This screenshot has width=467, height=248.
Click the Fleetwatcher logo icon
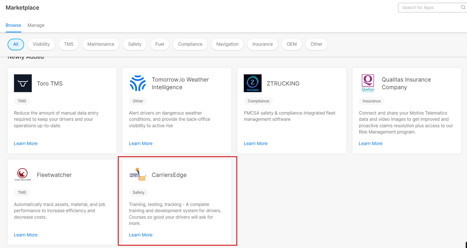(x=23, y=175)
